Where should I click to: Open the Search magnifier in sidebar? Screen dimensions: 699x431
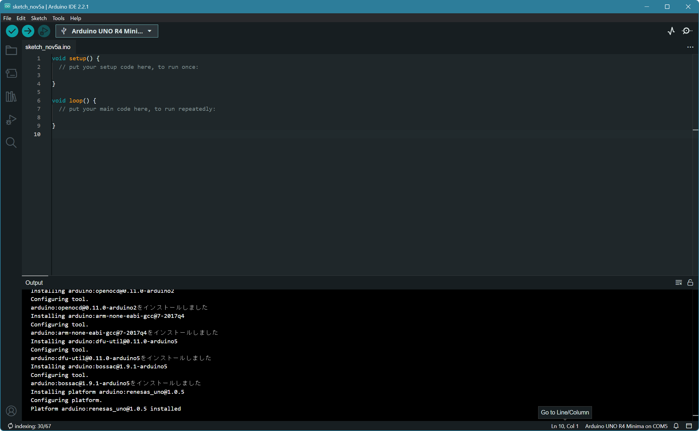11,143
